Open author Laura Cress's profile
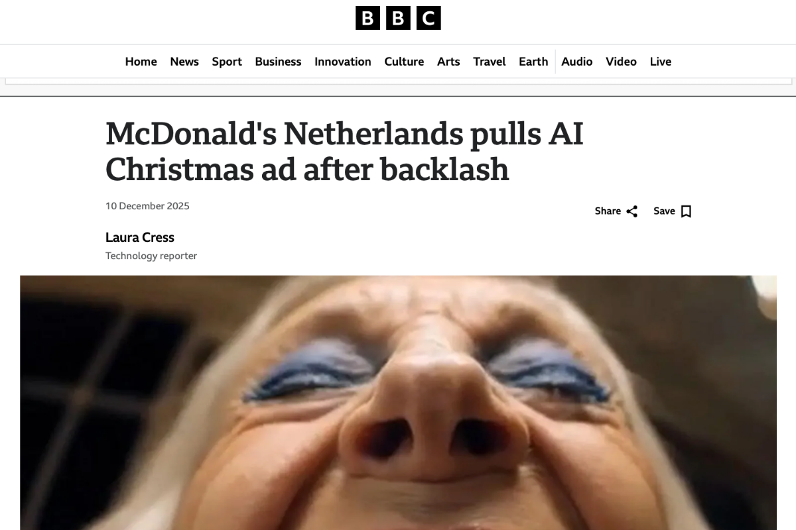The height and width of the screenshot is (530, 796). click(140, 237)
